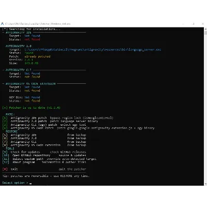This screenshot has height=207, width=207.
Task: Click option 12 About program line
Action: coord(44,162)
